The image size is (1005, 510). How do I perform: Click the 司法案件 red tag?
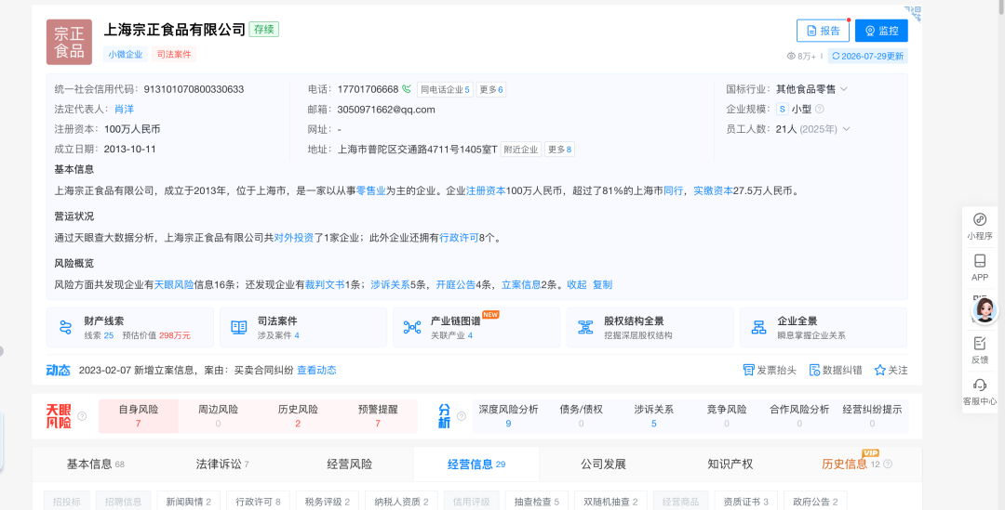click(x=174, y=55)
